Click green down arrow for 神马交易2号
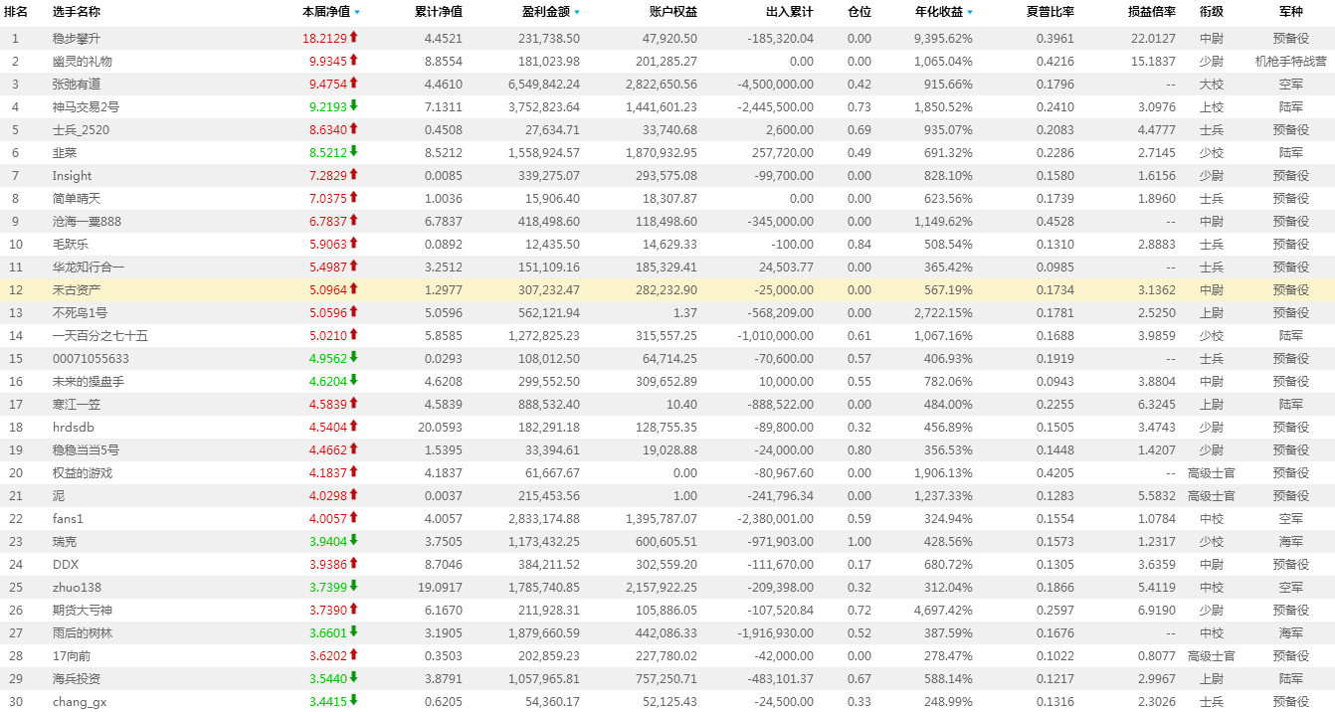The image size is (1335, 712). point(353,105)
